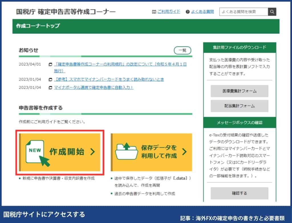Viewport: 292px width, 223px height.
Task: Click 作成前にご利用ガイドをご覧ください text
Action: pos(52,122)
